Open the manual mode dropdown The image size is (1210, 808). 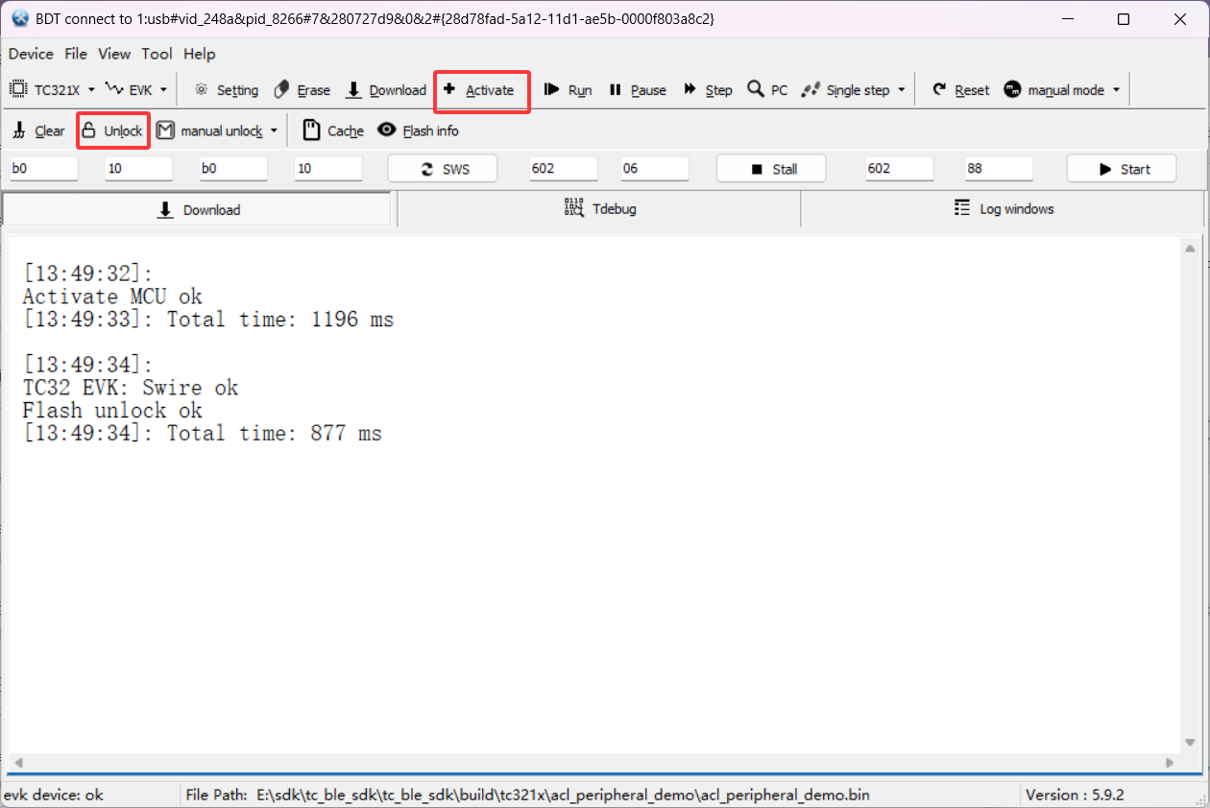[x=1062, y=90]
